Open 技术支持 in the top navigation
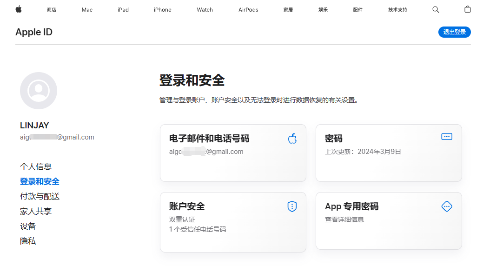Image resolution: width=483 pixels, height=266 pixels. [x=397, y=10]
